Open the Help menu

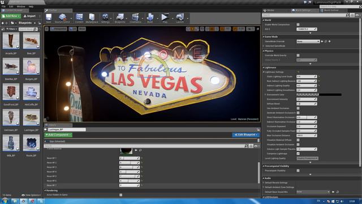coord(31,6)
